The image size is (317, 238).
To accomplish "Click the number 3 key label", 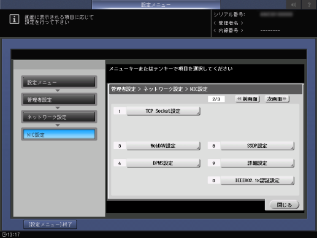I will coord(120,146).
